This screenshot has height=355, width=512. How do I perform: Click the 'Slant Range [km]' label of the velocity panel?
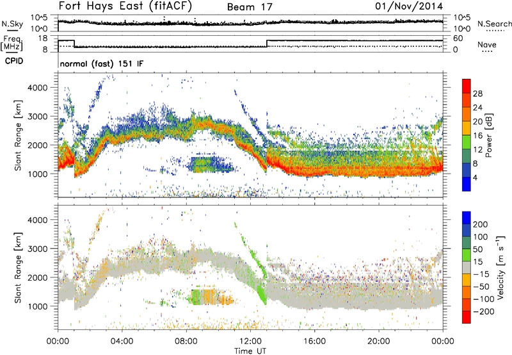[18, 268]
